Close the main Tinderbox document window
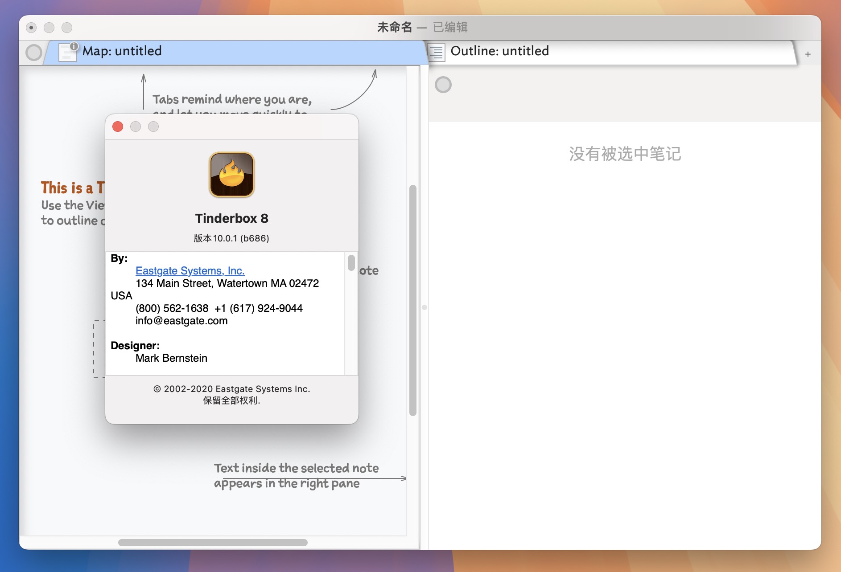The width and height of the screenshot is (841, 572). coord(31,28)
